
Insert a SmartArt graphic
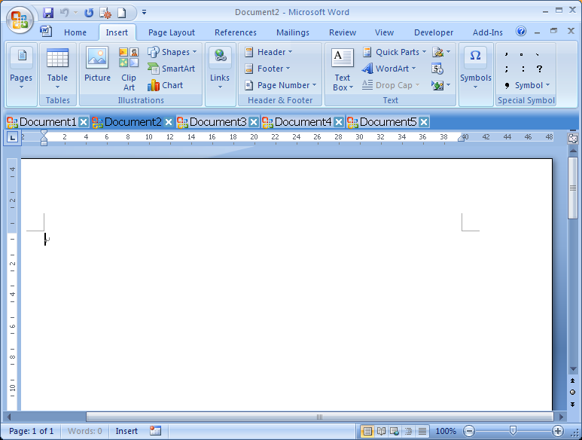pos(171,69)
